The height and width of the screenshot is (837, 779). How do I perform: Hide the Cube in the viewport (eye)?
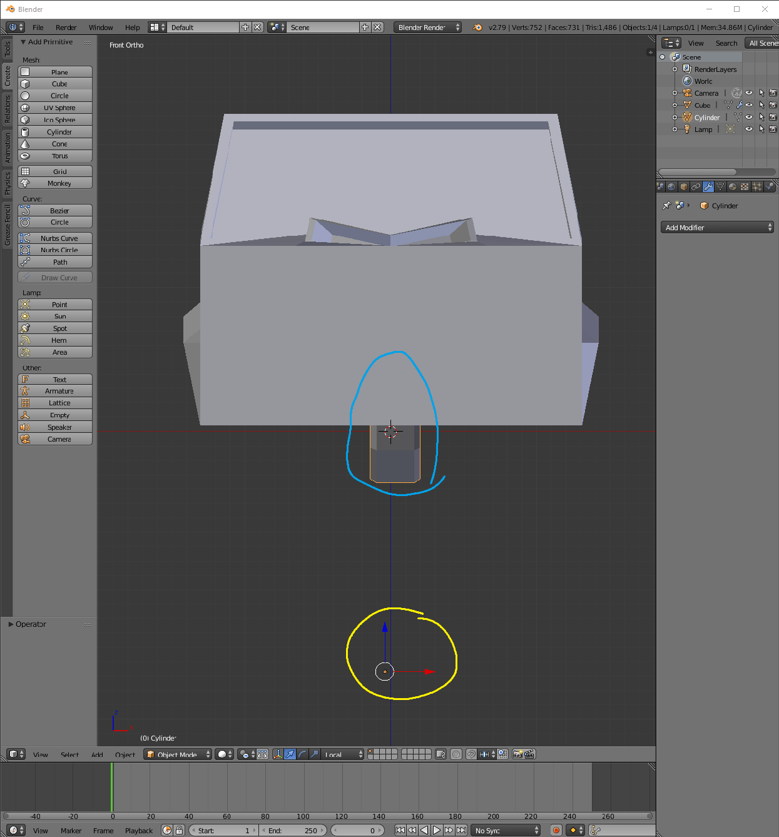pyautogui.click(x=749, y=105)
